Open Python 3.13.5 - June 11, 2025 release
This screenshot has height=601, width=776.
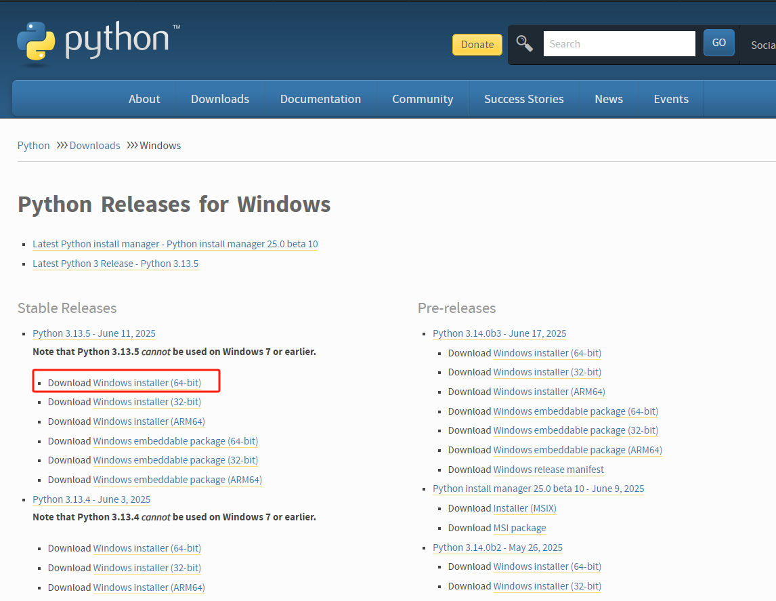click(94, 333)
